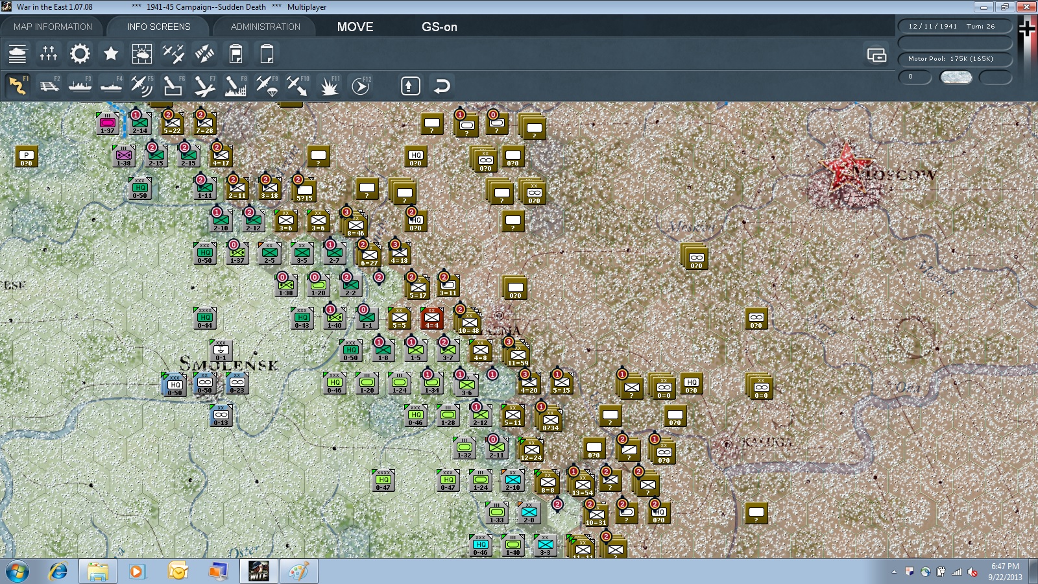Click the GS-on indicator
Viewport: 1038px width, 584px height.
[x=439, y=27]
